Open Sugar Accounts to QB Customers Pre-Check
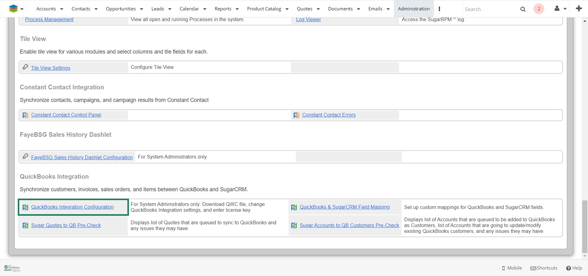Screen dimensions: 588x276 (349, 226)
